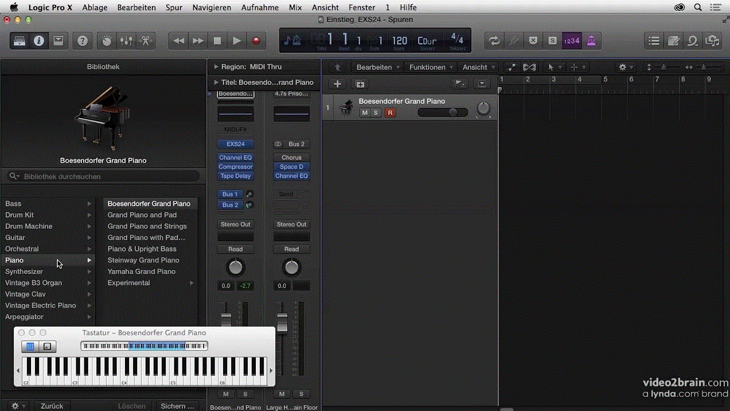Click the Space D plug-in slot
This screenshot has width=730, height=411.
(x=292, y=167)
